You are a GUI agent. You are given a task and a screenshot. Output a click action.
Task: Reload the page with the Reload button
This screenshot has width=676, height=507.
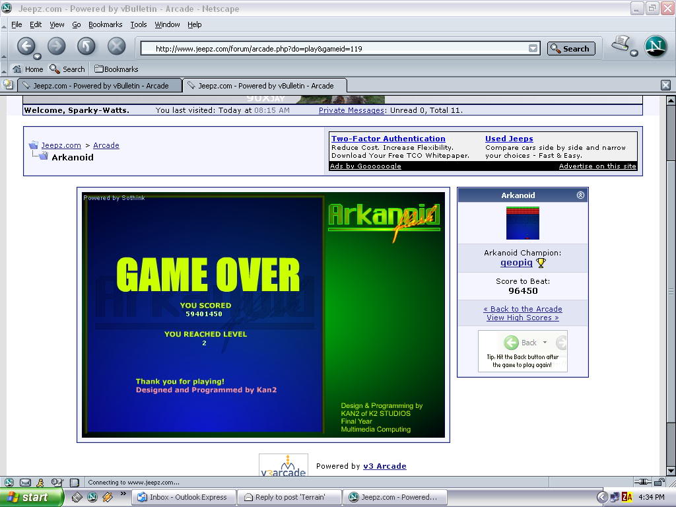(86, 46)
